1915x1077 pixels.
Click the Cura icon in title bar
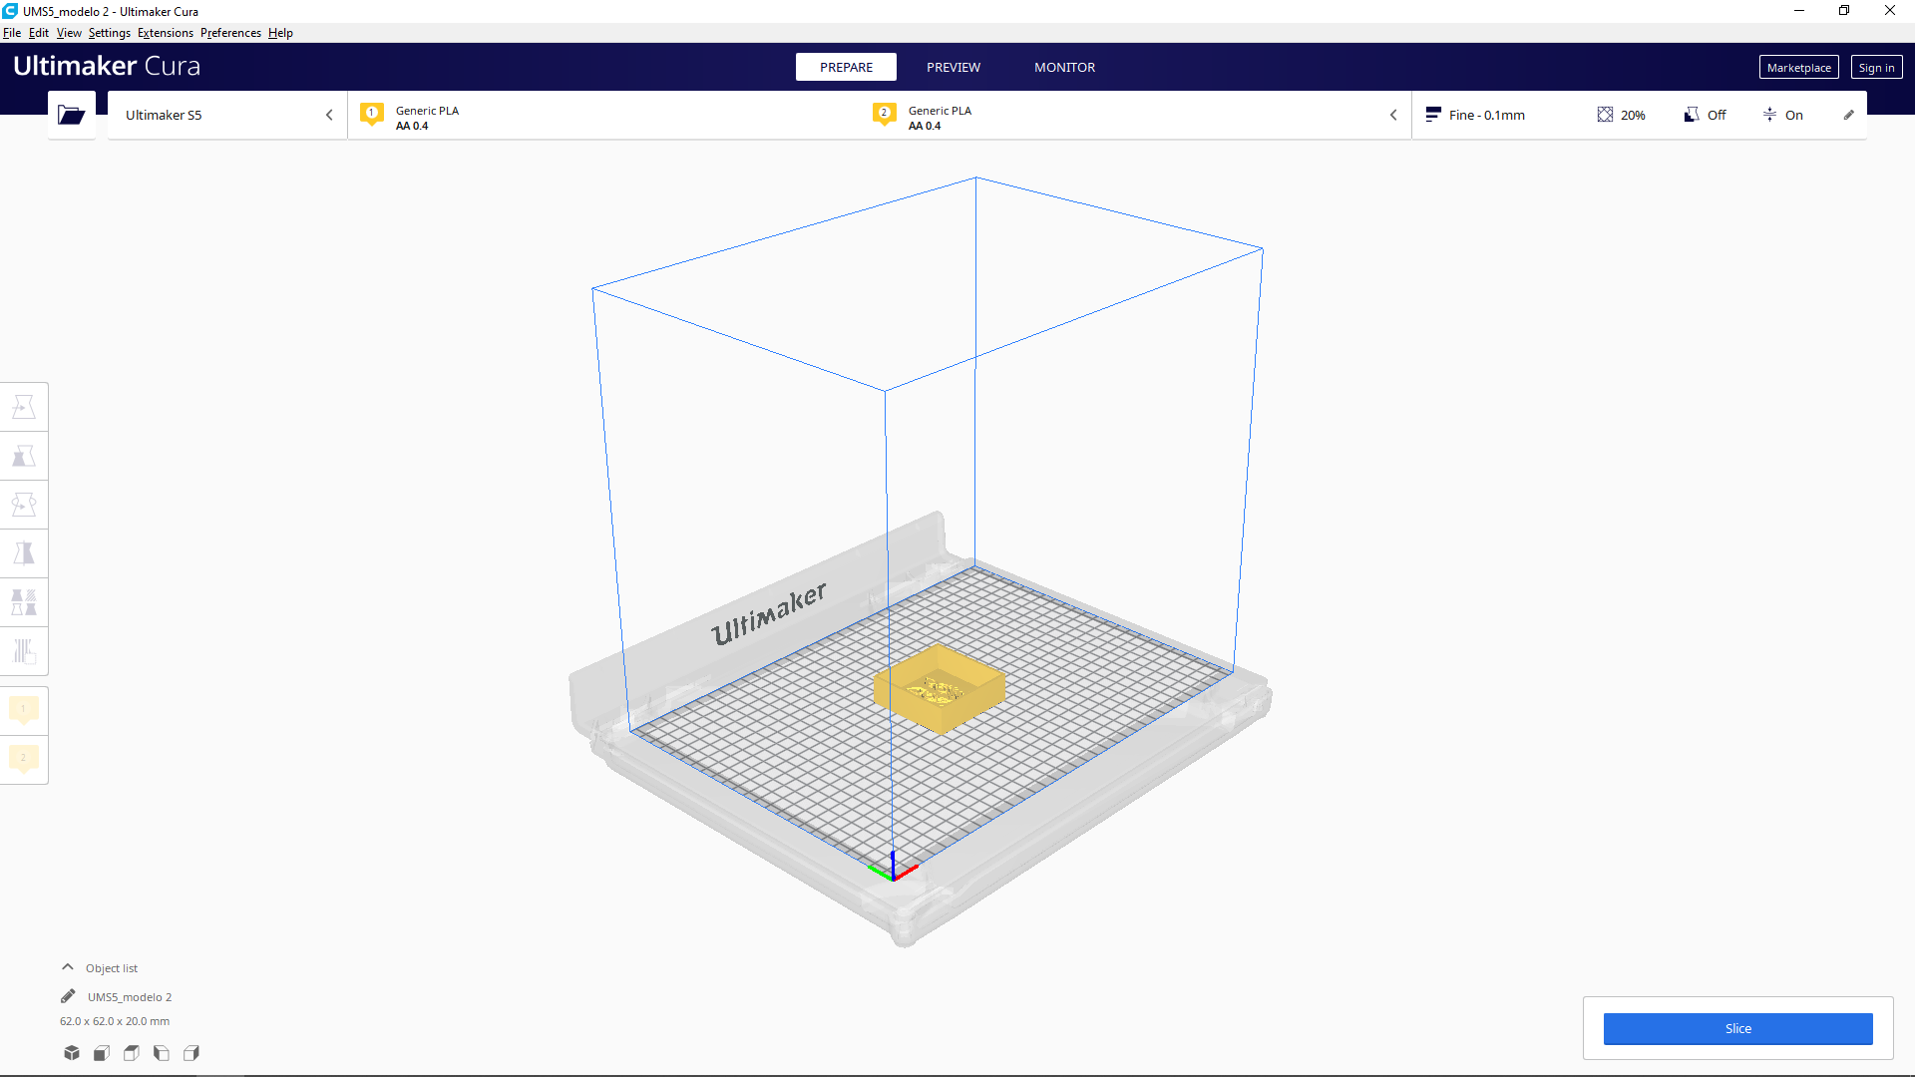pyautogui.click(x=10, y=11)
